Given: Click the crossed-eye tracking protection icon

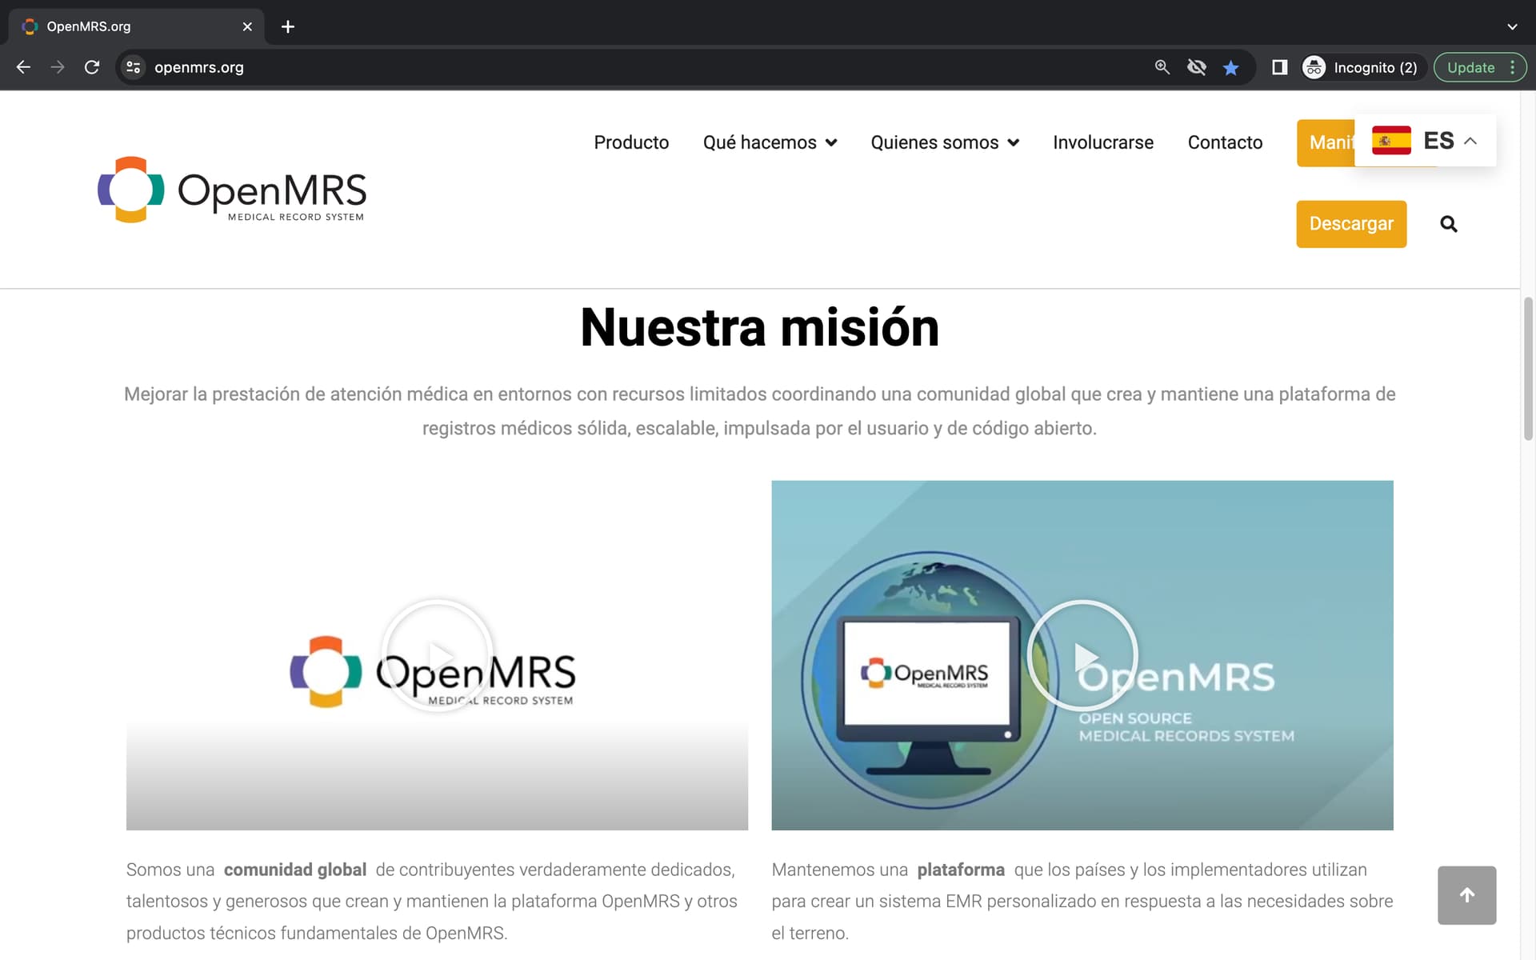Looking at the screenshot, I should coord(1197,67).
